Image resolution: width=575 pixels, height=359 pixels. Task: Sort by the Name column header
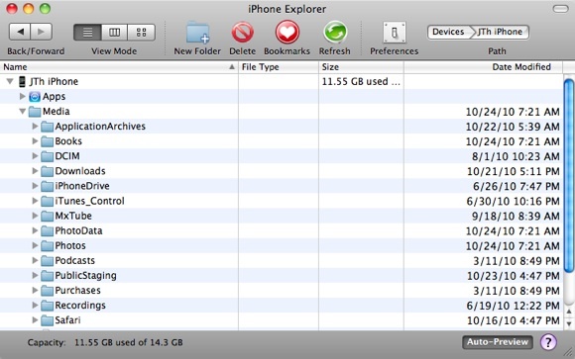pos(119,67)
